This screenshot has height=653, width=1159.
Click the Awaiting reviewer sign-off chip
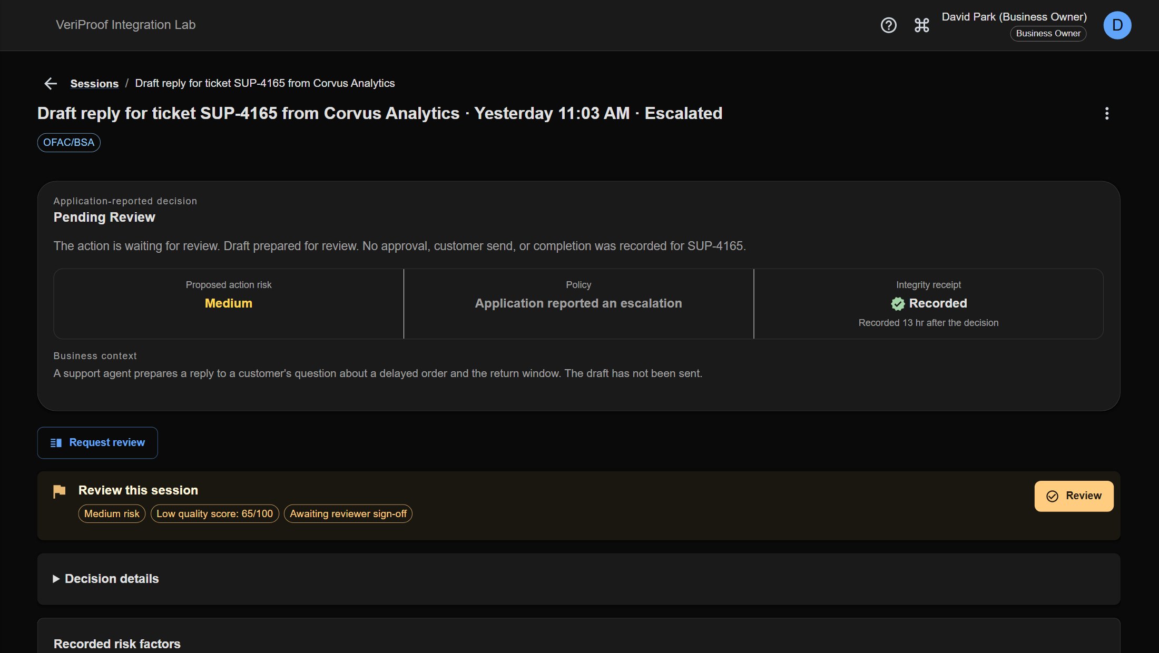pos(348,513)
